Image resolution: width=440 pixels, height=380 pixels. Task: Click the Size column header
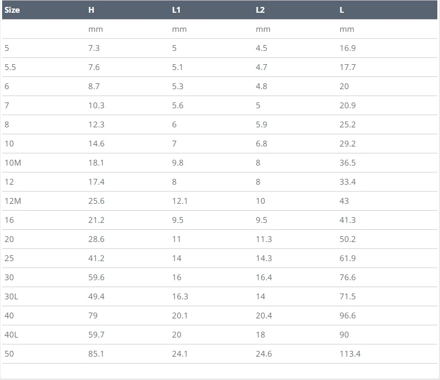pyautogui.click(x=12, y=10)
